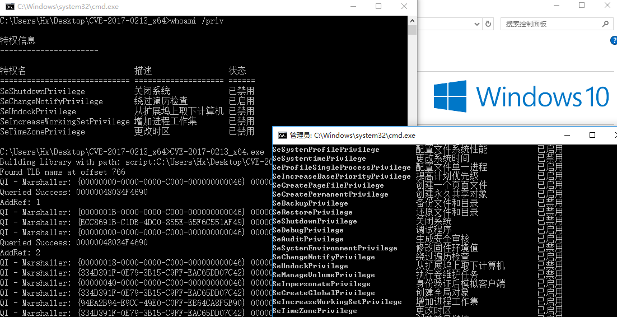Viewport: 617px width, 317px height.
Task: Click the 特权信息 heading
Action: pos(18,40)
